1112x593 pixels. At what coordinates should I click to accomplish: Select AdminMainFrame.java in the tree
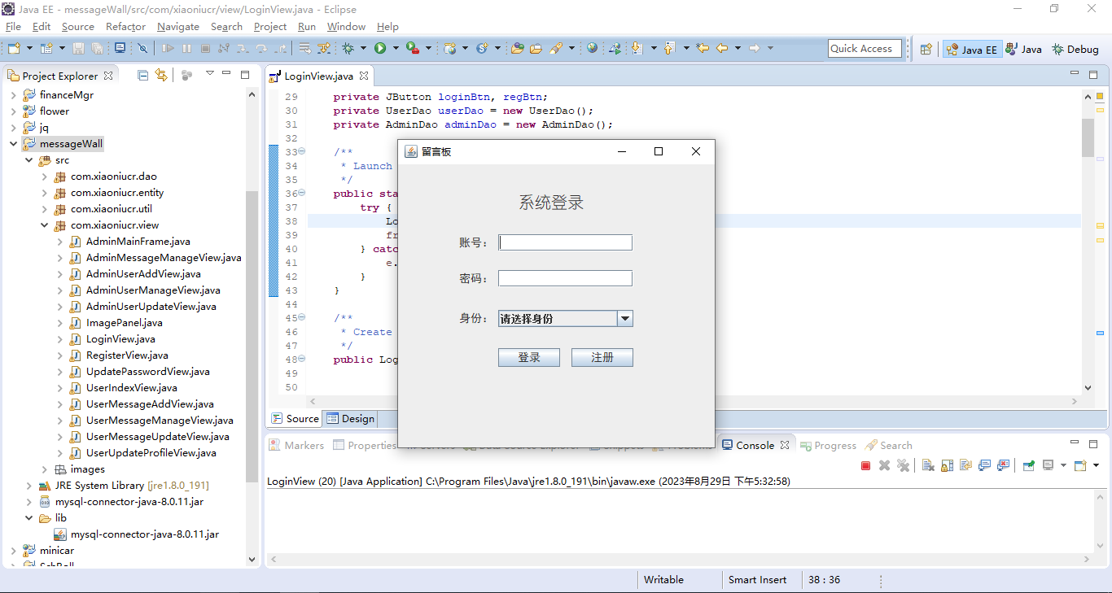[138, 242]
